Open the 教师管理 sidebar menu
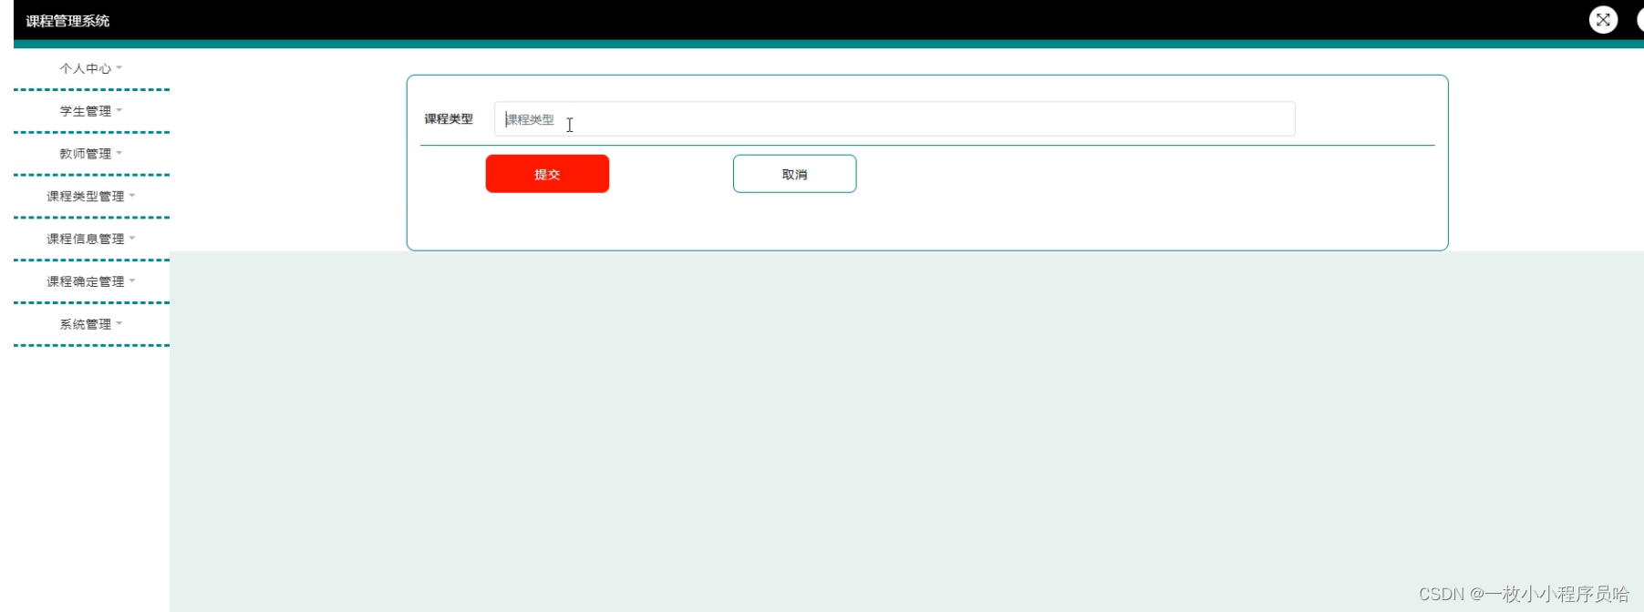Viewport: 1644px width, 612px height. pyautogui.click(x=91, y=154)
